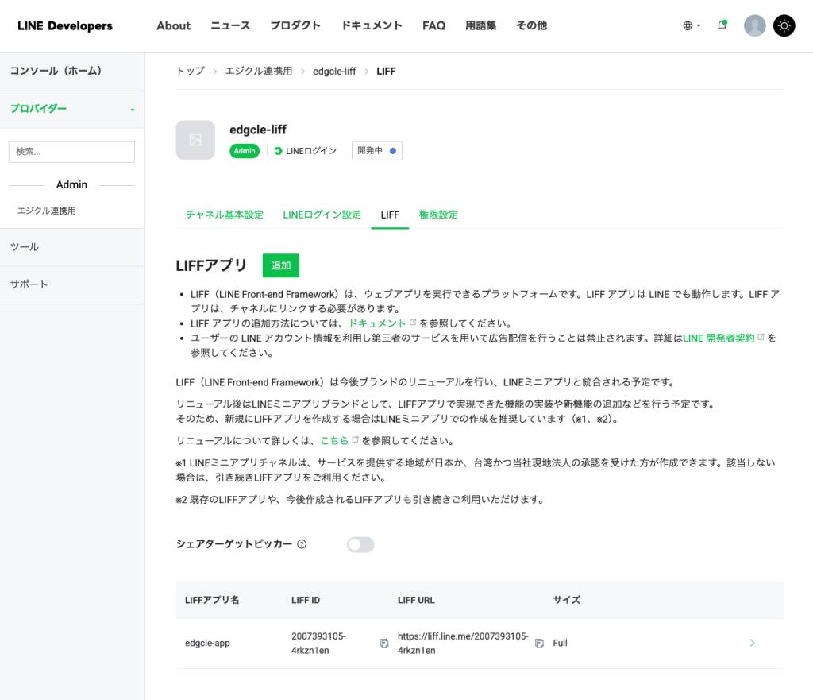Copy the LIFF ID 2007393105-4rkzn1en
This screenshot has height=700, width=813.
tap(384, 644)
